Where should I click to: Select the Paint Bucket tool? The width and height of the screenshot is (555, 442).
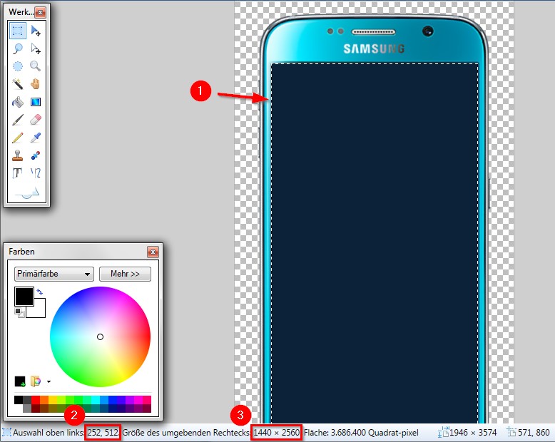pyautogui.click(x=17, y=102)
